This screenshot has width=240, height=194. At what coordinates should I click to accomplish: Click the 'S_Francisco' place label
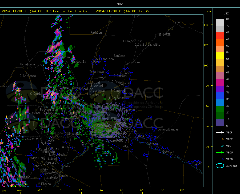(105, 59)
